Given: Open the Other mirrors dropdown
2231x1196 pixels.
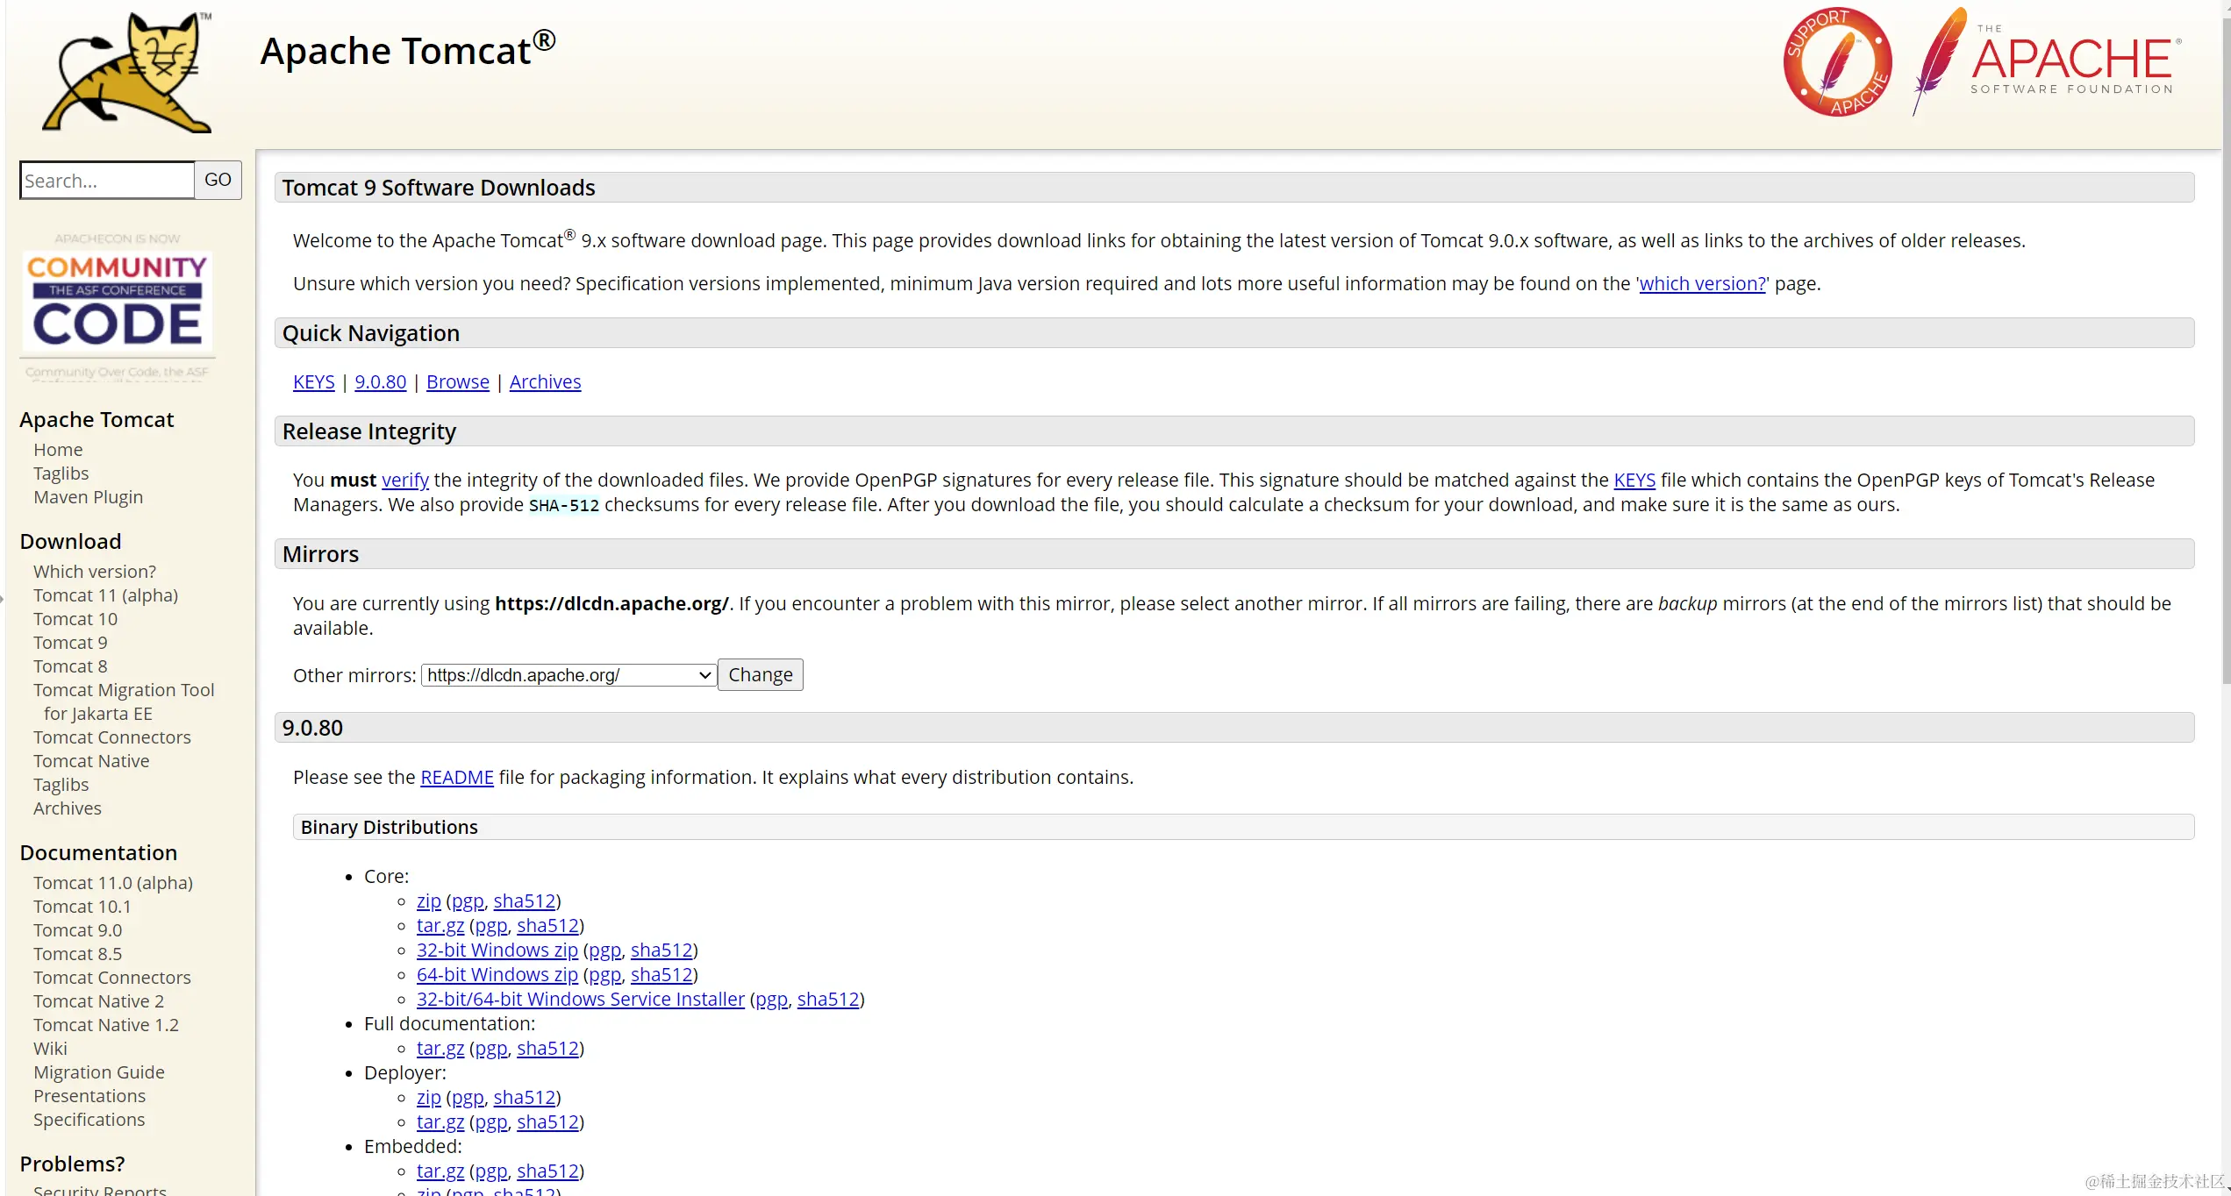Looking at the screenshot, I should tap(567, 674).
